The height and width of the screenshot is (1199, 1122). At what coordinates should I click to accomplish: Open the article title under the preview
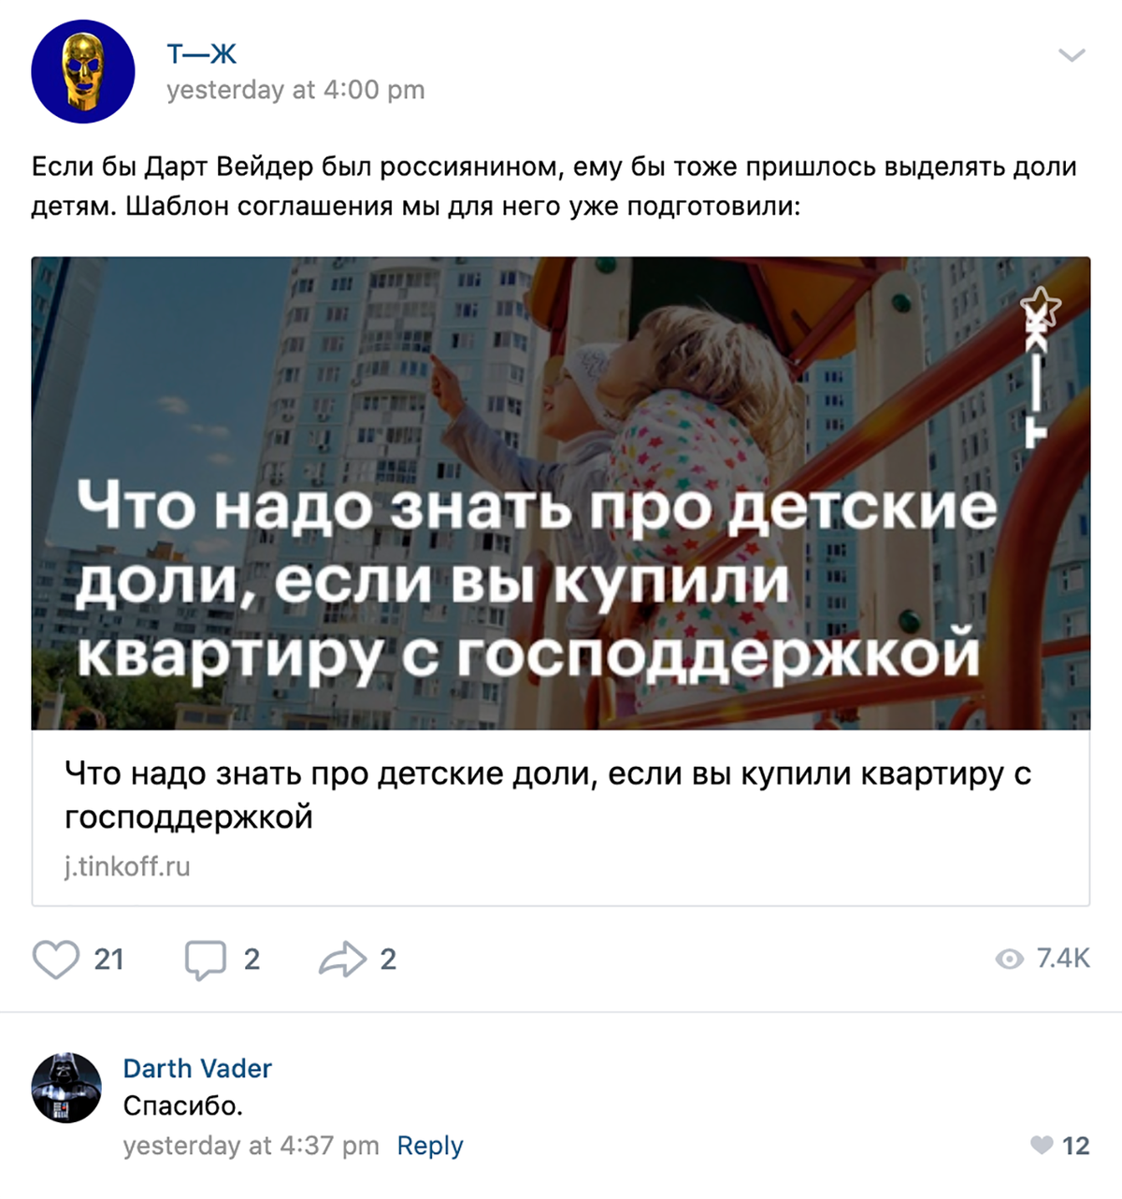pos(548,795)
